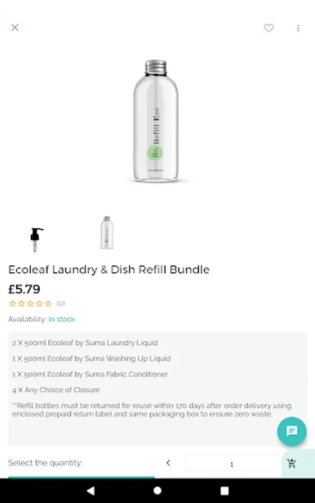Tap the Android recent apps square
Viewport: 315px width, 503px height.
[224, 491]
